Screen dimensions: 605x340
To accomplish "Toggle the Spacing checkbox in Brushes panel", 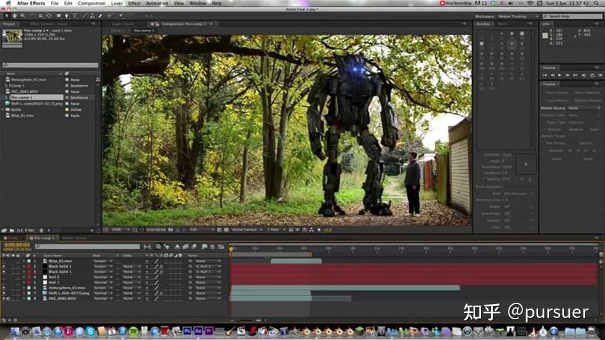I will pyautogui.click(x=484, y=179).
